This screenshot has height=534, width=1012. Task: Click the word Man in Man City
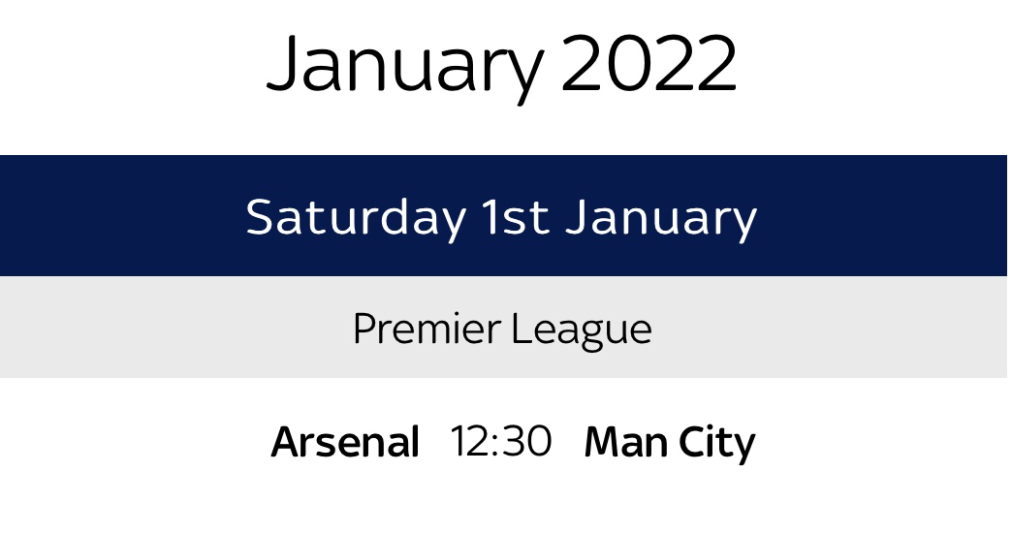(x=626, y=443)
